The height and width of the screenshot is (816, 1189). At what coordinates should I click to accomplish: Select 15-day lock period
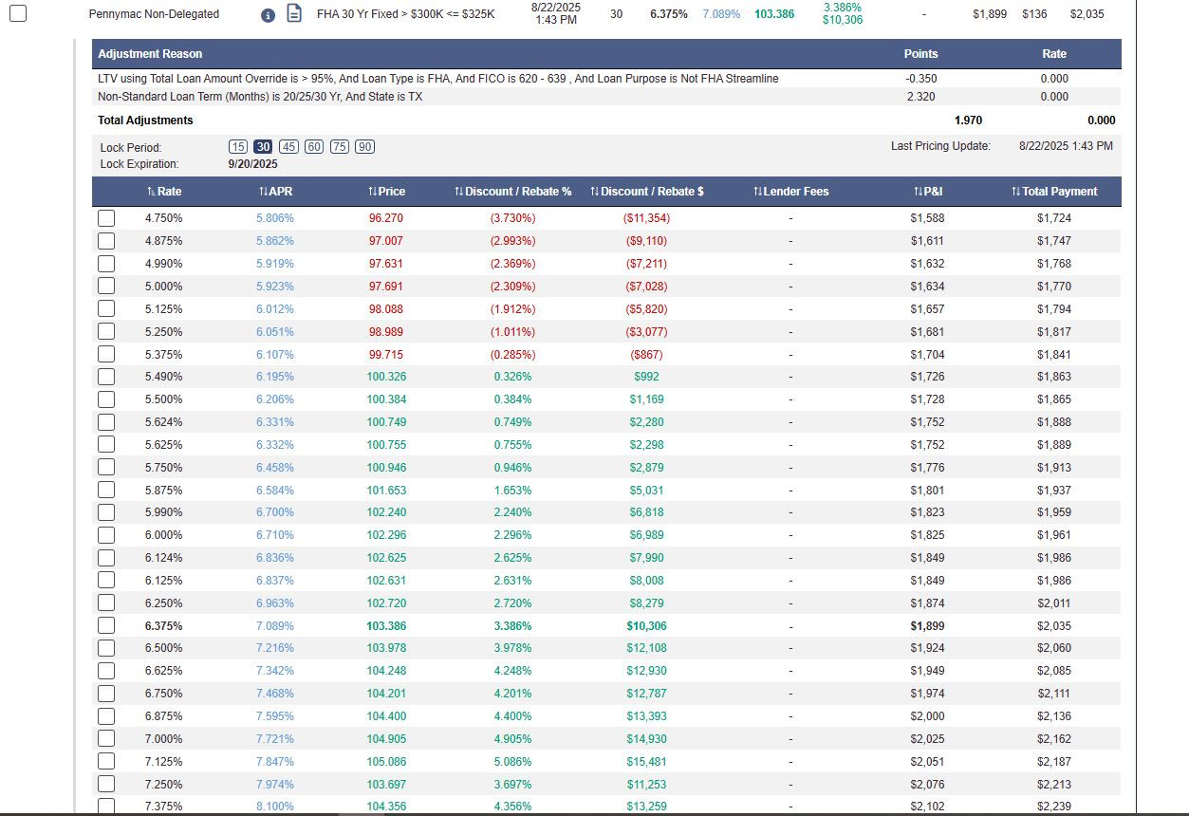[x=238, y=146]
